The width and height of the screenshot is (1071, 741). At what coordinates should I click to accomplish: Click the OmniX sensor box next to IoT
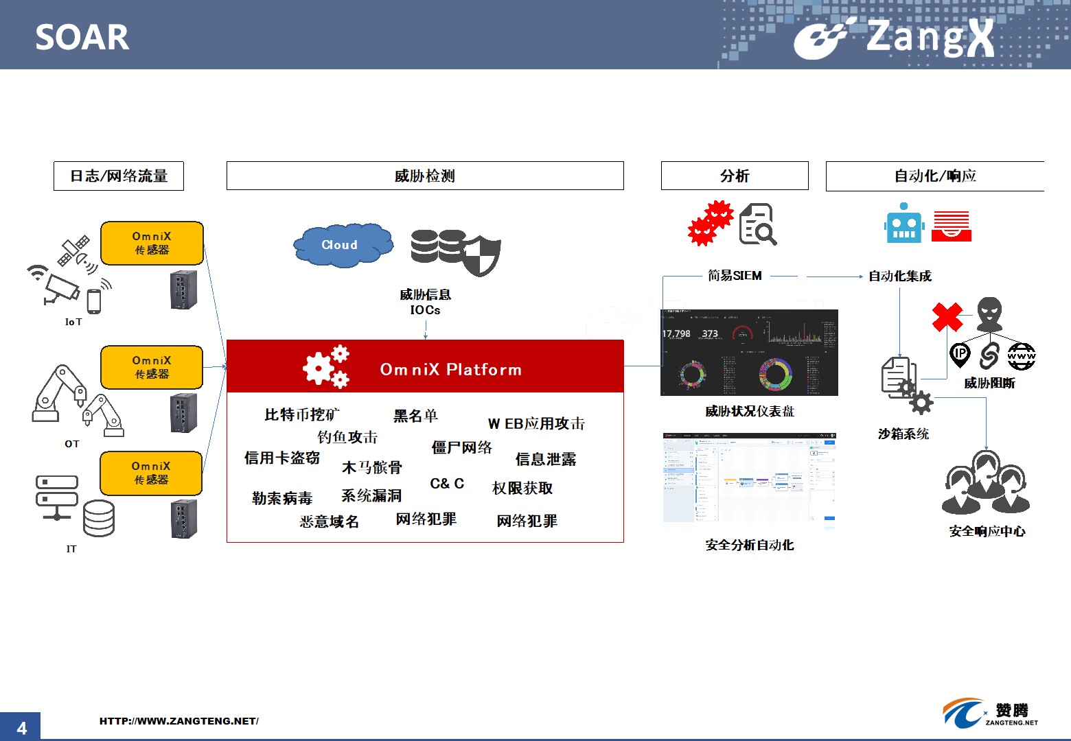coord(152,243)
